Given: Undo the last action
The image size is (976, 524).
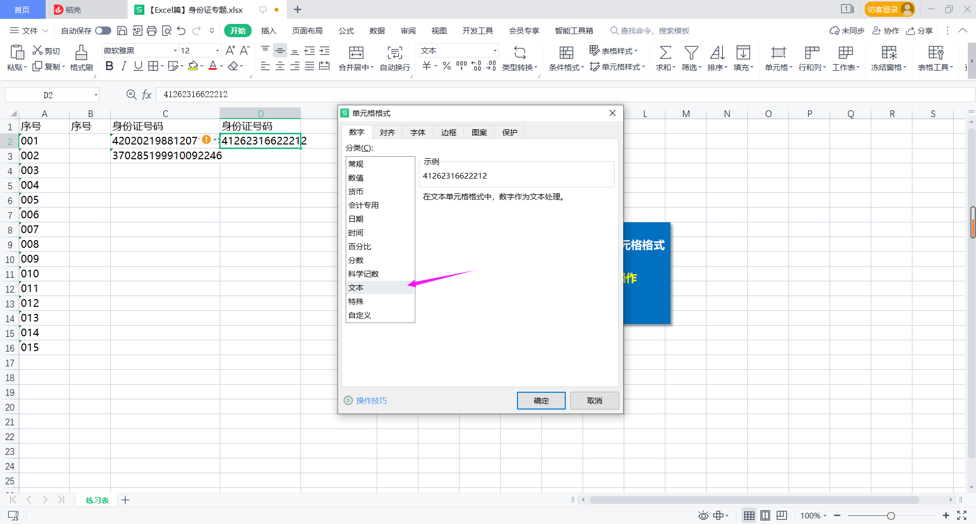Looking at the screenshot, I should pyautogui.click(x=181, y=31).
